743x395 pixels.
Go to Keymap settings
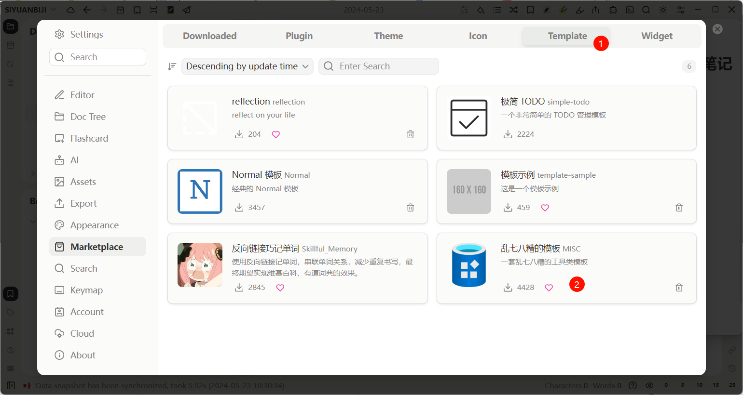(x=86, y=290)
